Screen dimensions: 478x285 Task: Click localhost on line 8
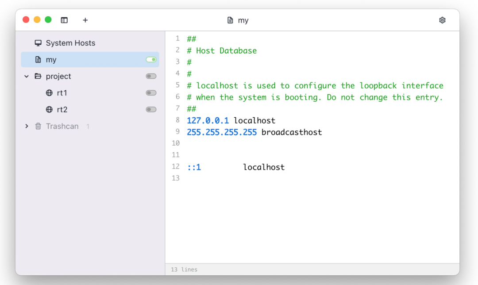pyautogui.click(x=254, y=120)
